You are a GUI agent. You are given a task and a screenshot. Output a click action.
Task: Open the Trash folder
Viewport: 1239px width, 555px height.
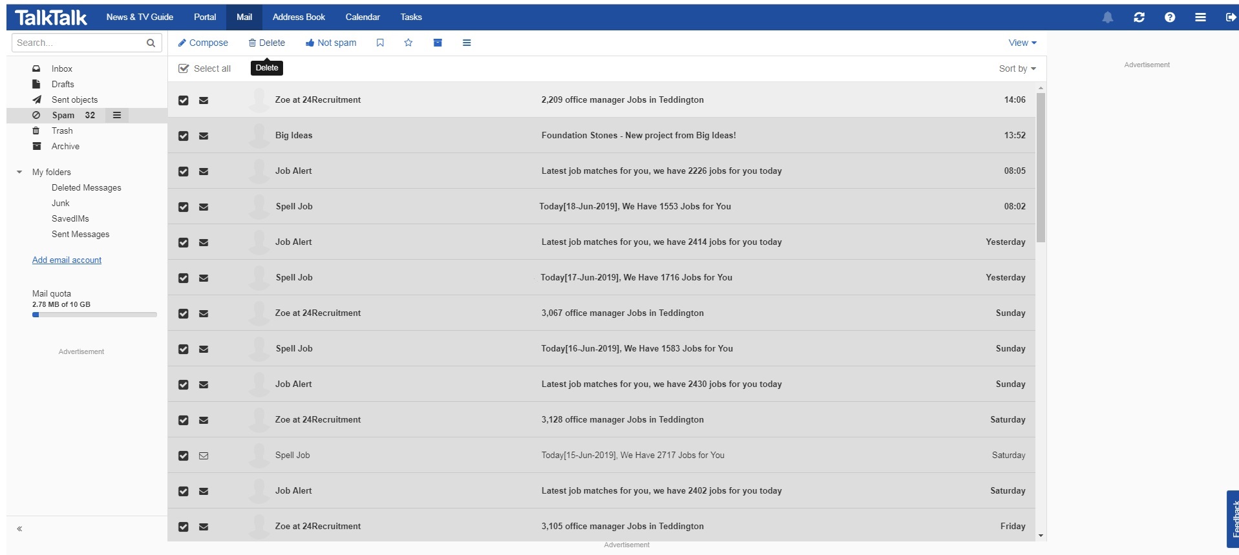click(62, 131)
